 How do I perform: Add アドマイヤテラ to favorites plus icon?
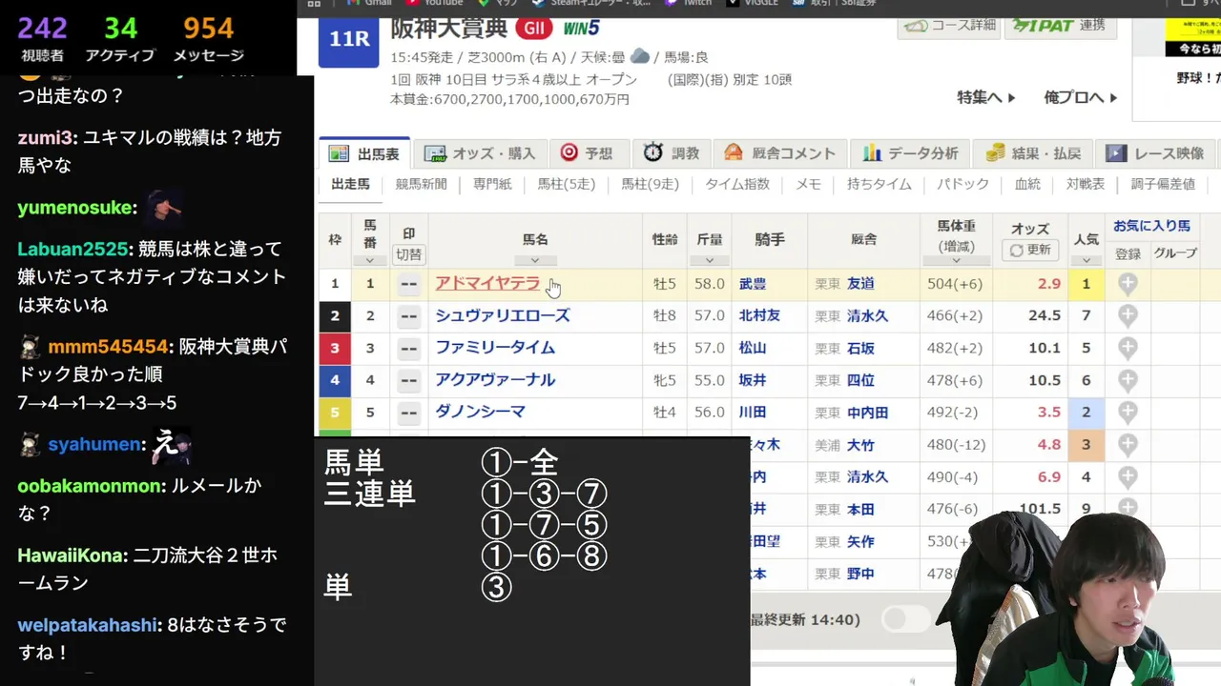click(1128, 284)
